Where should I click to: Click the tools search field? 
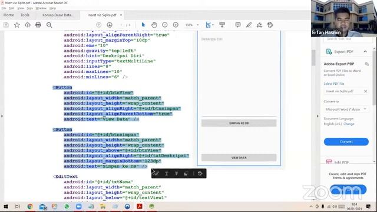[348, 39]
